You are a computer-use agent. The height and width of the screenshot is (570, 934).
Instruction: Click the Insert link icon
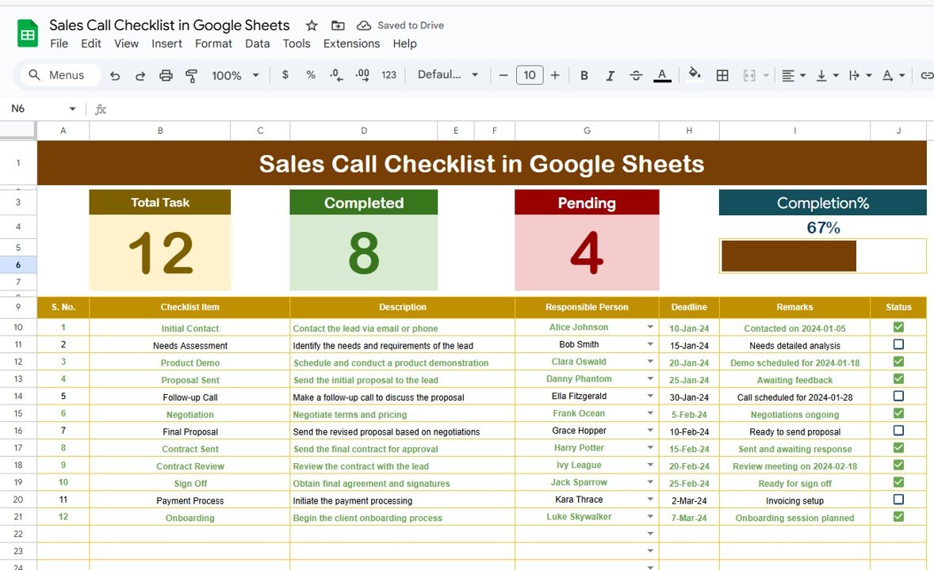pyautogui.click(x=927, y=75)
